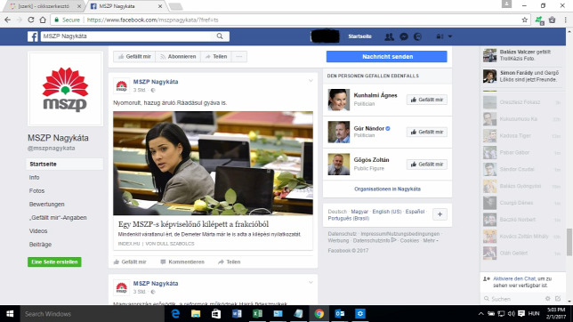The image size is (573, 322).
Task: Click Kommentieren under the post
Action: click(182, 262)
